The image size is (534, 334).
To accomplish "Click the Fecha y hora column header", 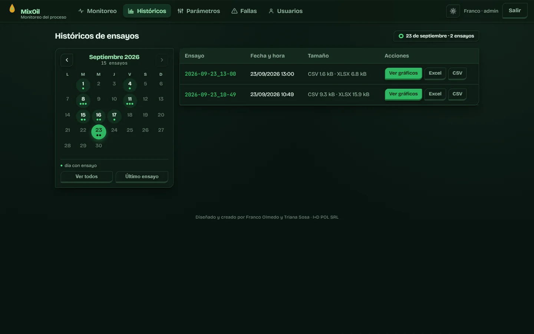I will click(x=267, y=56).
